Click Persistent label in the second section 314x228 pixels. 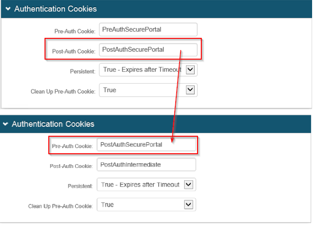(81, 186)
